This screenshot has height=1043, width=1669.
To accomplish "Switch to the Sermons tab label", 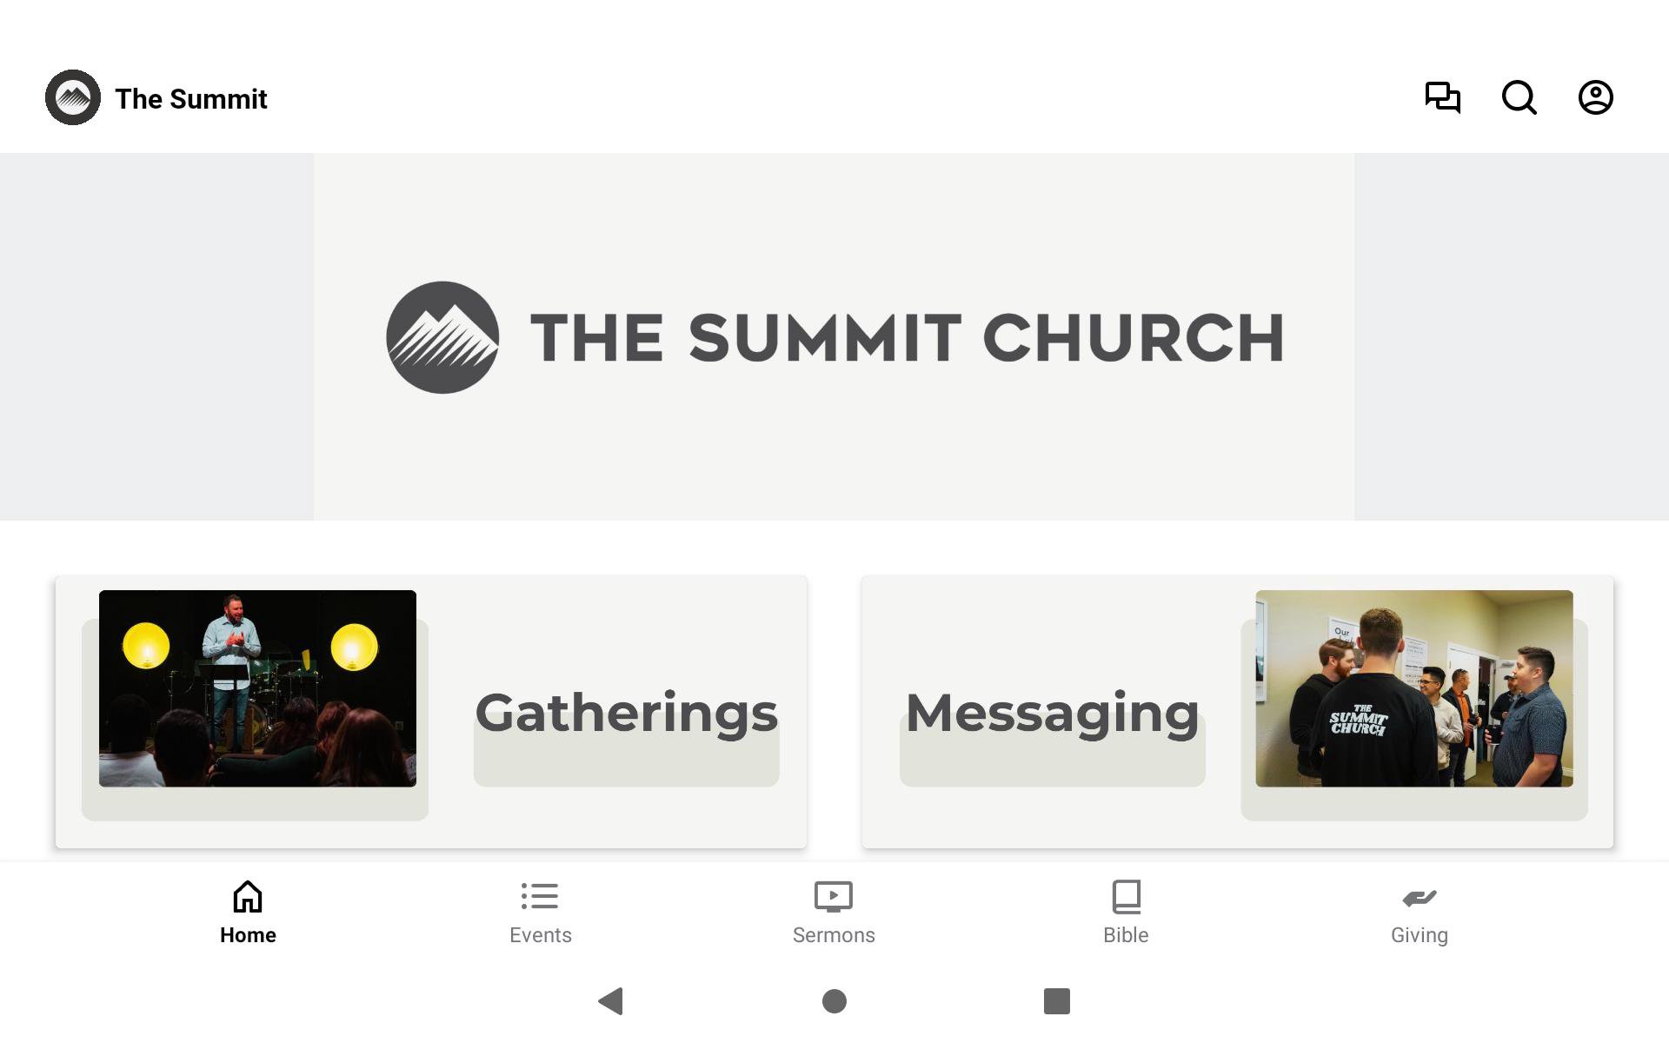I will click(833, 935).
